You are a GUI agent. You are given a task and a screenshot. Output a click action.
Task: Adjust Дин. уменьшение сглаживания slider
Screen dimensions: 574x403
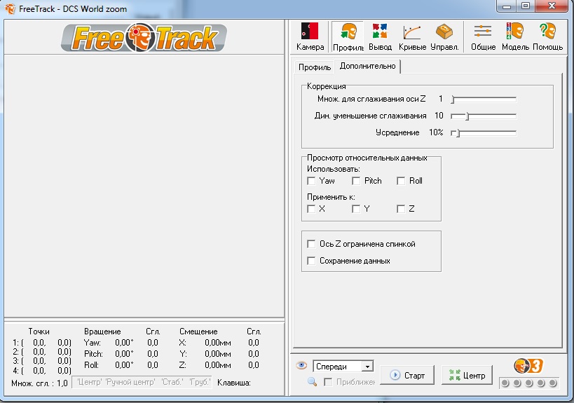click(x=484, y=116)
